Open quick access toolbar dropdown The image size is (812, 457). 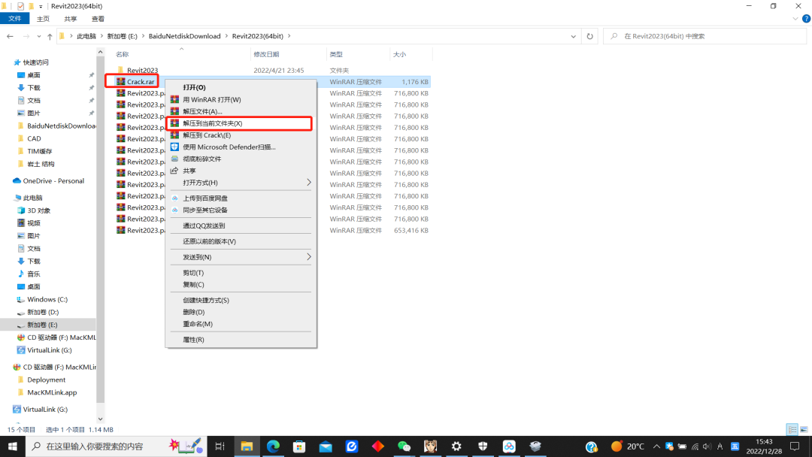coord(41,7)
